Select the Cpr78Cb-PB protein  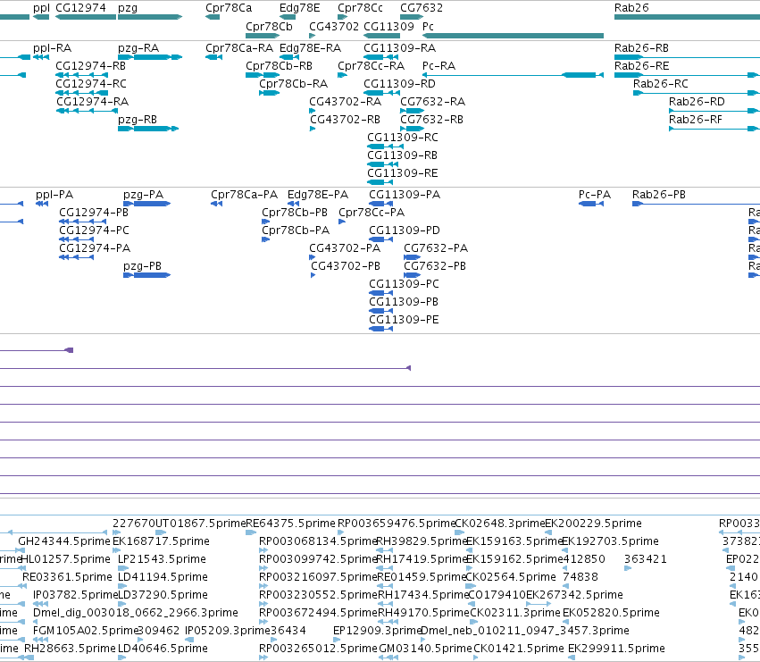coord(265,222)
